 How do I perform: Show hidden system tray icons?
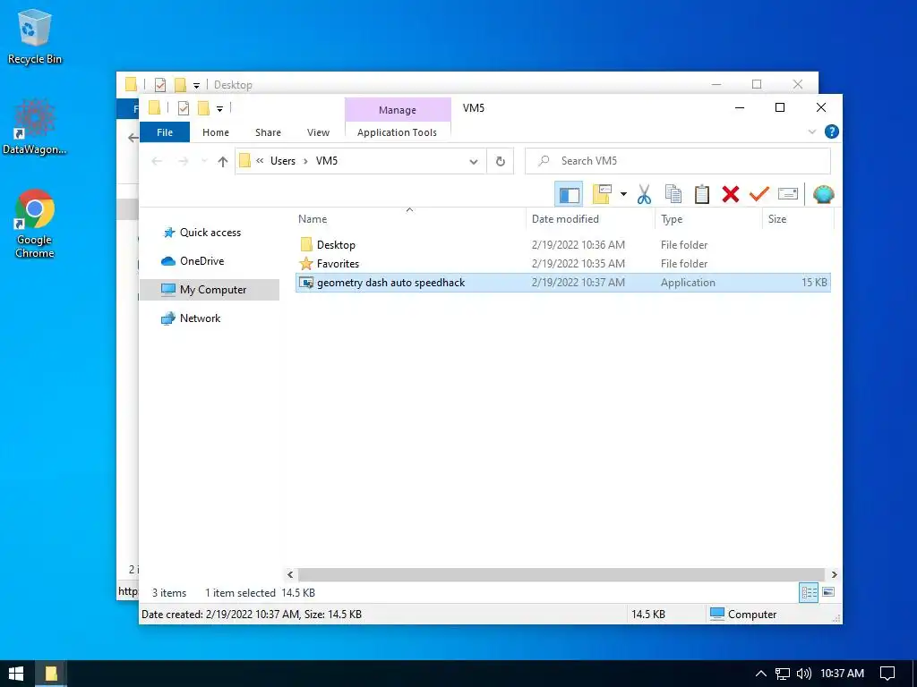[x=760, y=674]
